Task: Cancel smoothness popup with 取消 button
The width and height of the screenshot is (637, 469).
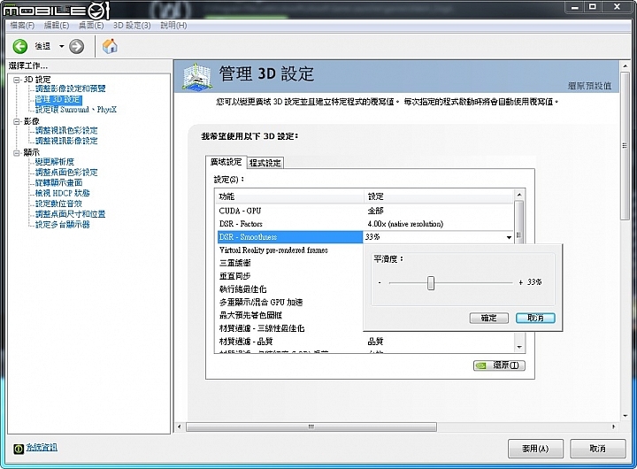Action: pyautogui.click(x=535, y=318)
